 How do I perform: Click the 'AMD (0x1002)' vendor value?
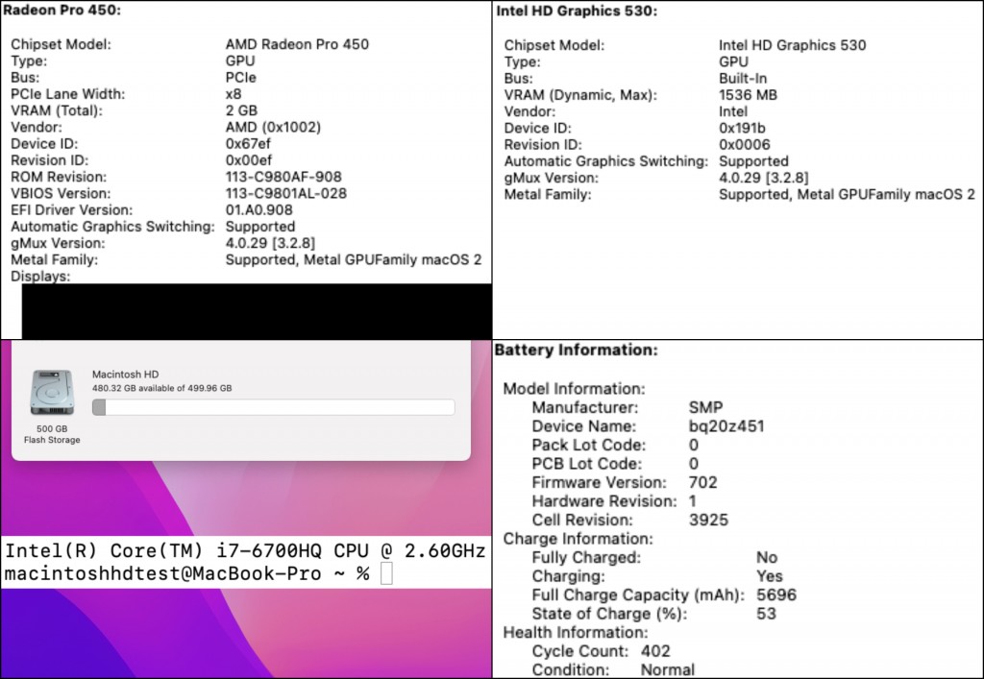tap(273, 128)
